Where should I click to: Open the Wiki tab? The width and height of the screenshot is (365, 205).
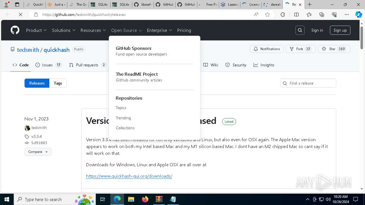(x=211, y=65)
